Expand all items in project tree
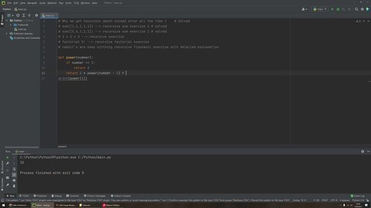The image size is (371, 208). pyautogui.click(x=23, y=16)
